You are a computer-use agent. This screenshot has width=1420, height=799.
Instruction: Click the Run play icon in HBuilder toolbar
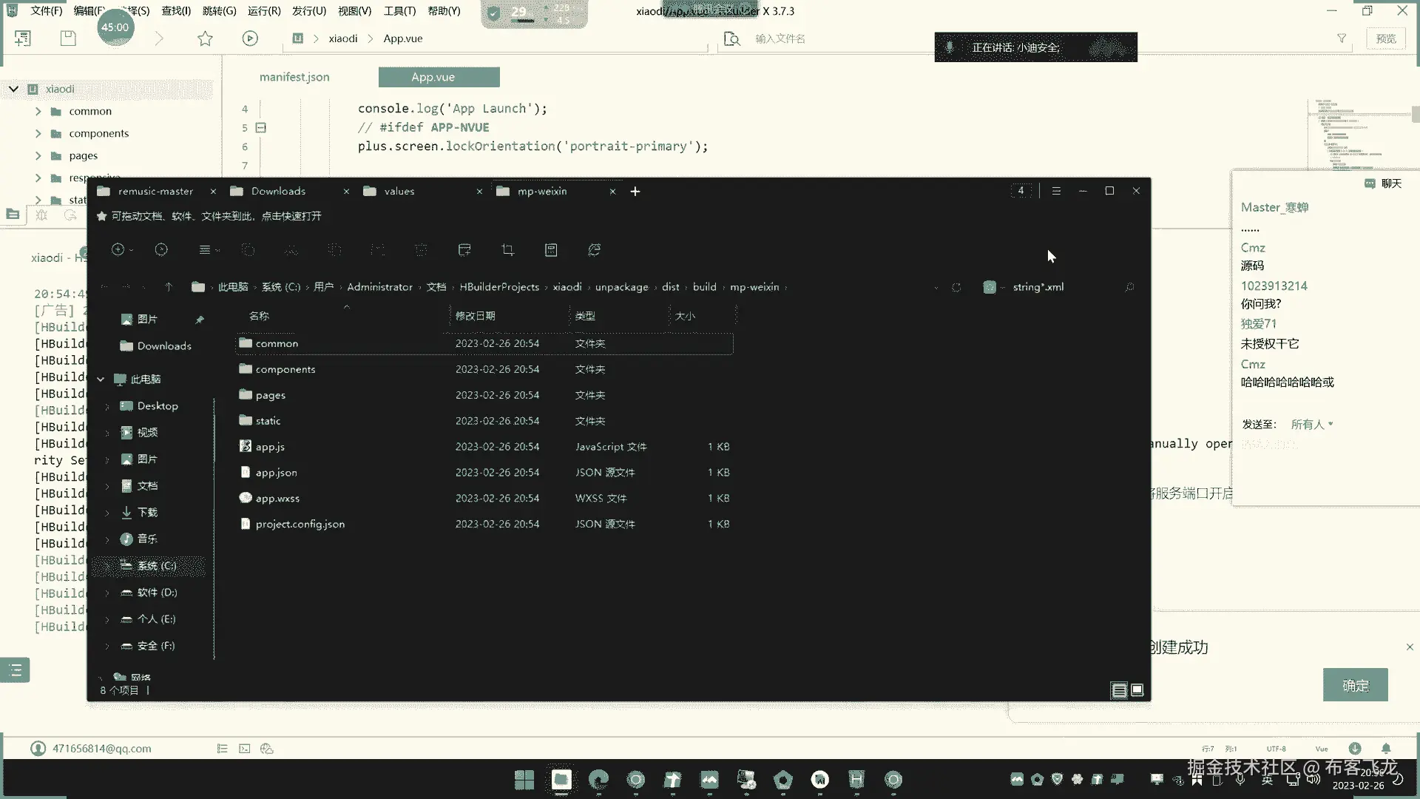[x=250, y=38]
